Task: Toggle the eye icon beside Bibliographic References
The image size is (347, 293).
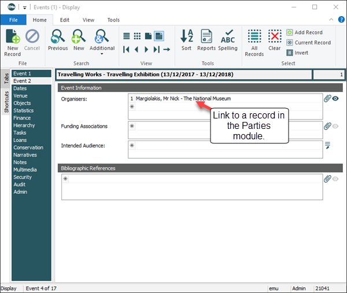Action: (x=335, y=179)
